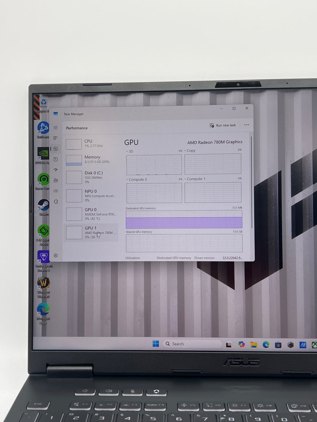Open the Windows Start menu button
Screen dimensions: 317x422
click(x=156, y=344)
